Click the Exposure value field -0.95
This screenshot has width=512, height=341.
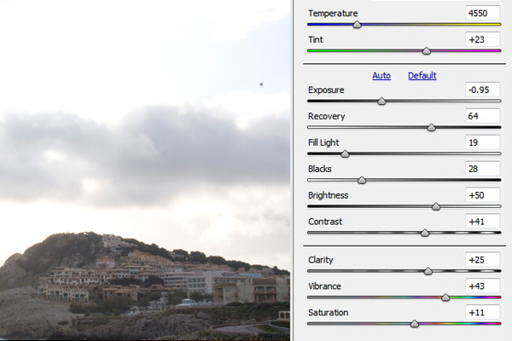[482, 90]
